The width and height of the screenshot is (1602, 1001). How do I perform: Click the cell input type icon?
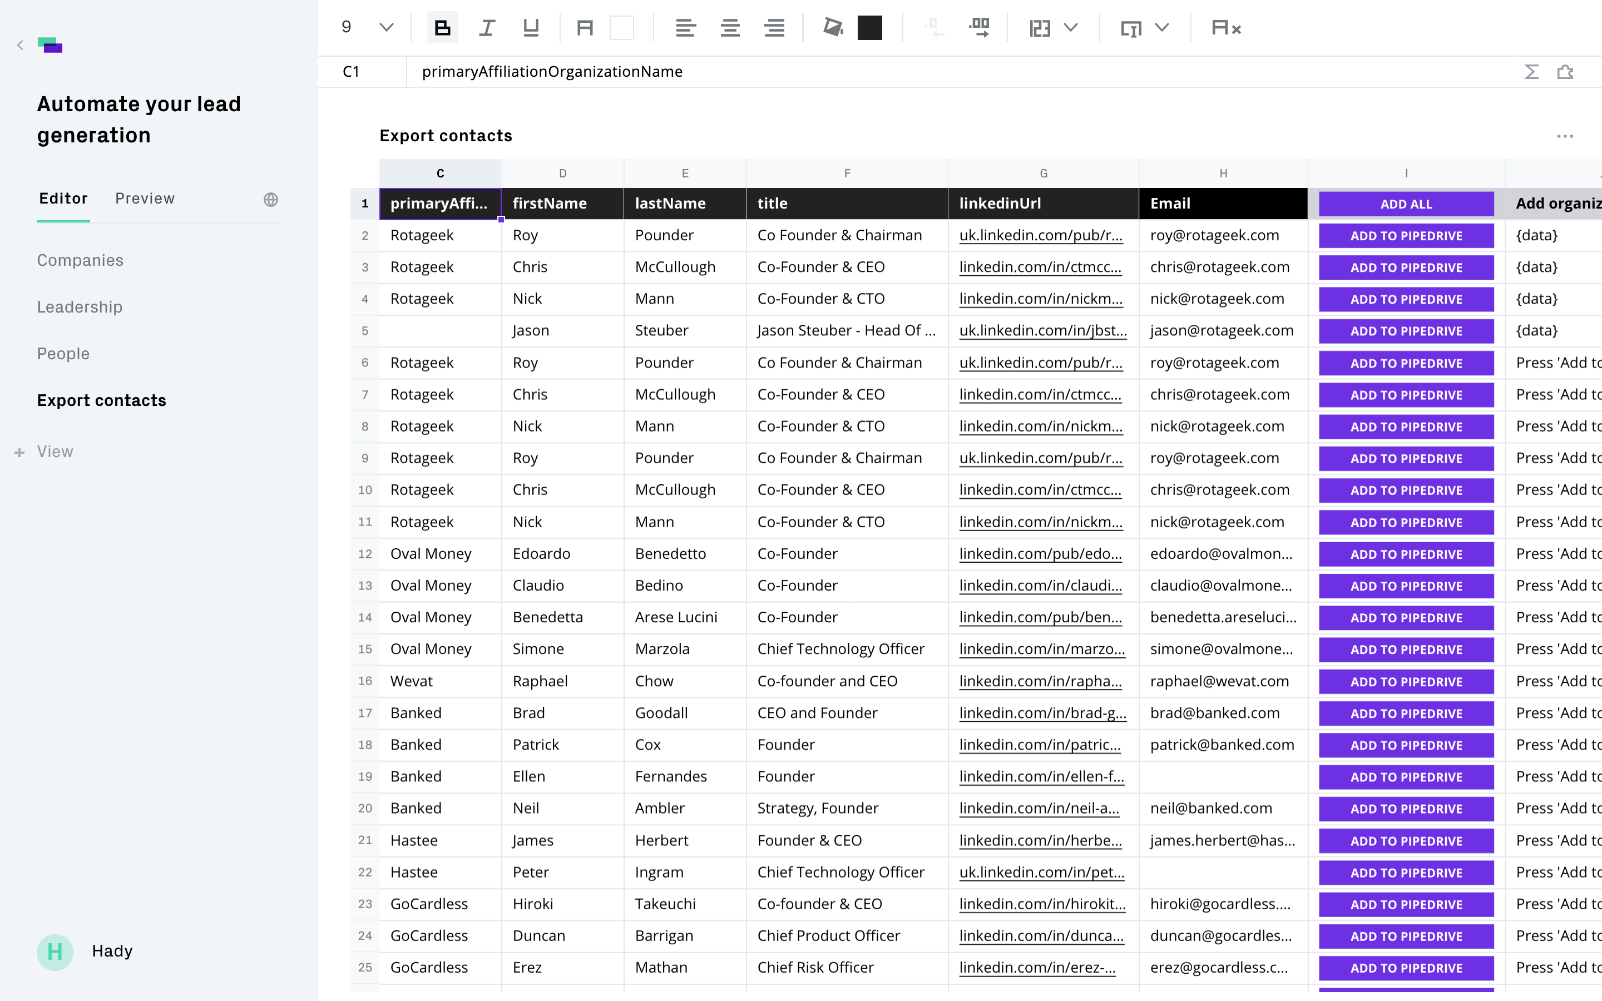1131,28
